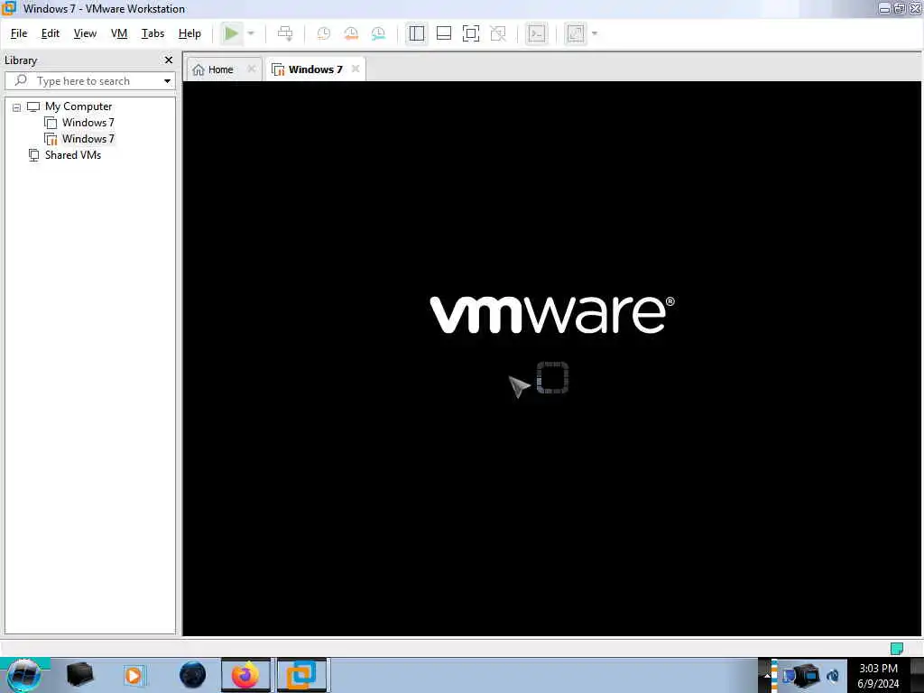
Task: Open the Windows Start menu orb
Action: [x=24, y=675]
